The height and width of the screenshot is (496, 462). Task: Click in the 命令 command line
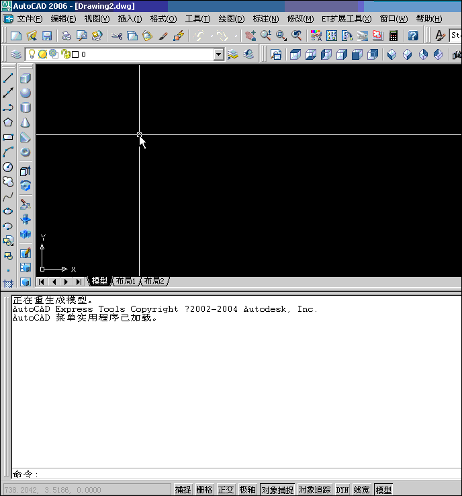(236, 474)
